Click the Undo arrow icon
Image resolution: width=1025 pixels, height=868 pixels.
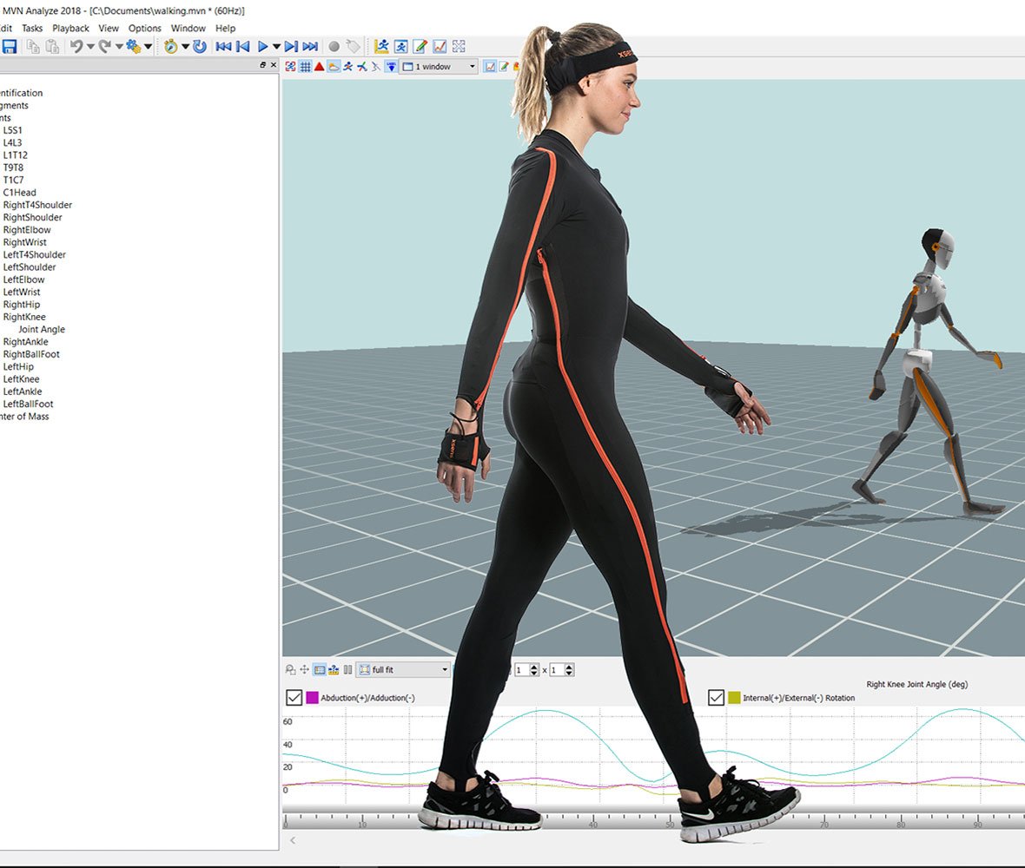[76, 47]
